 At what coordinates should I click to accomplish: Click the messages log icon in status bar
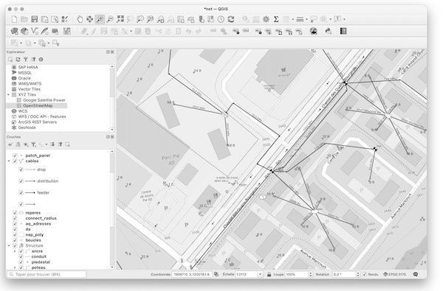[x=415, y=274]
